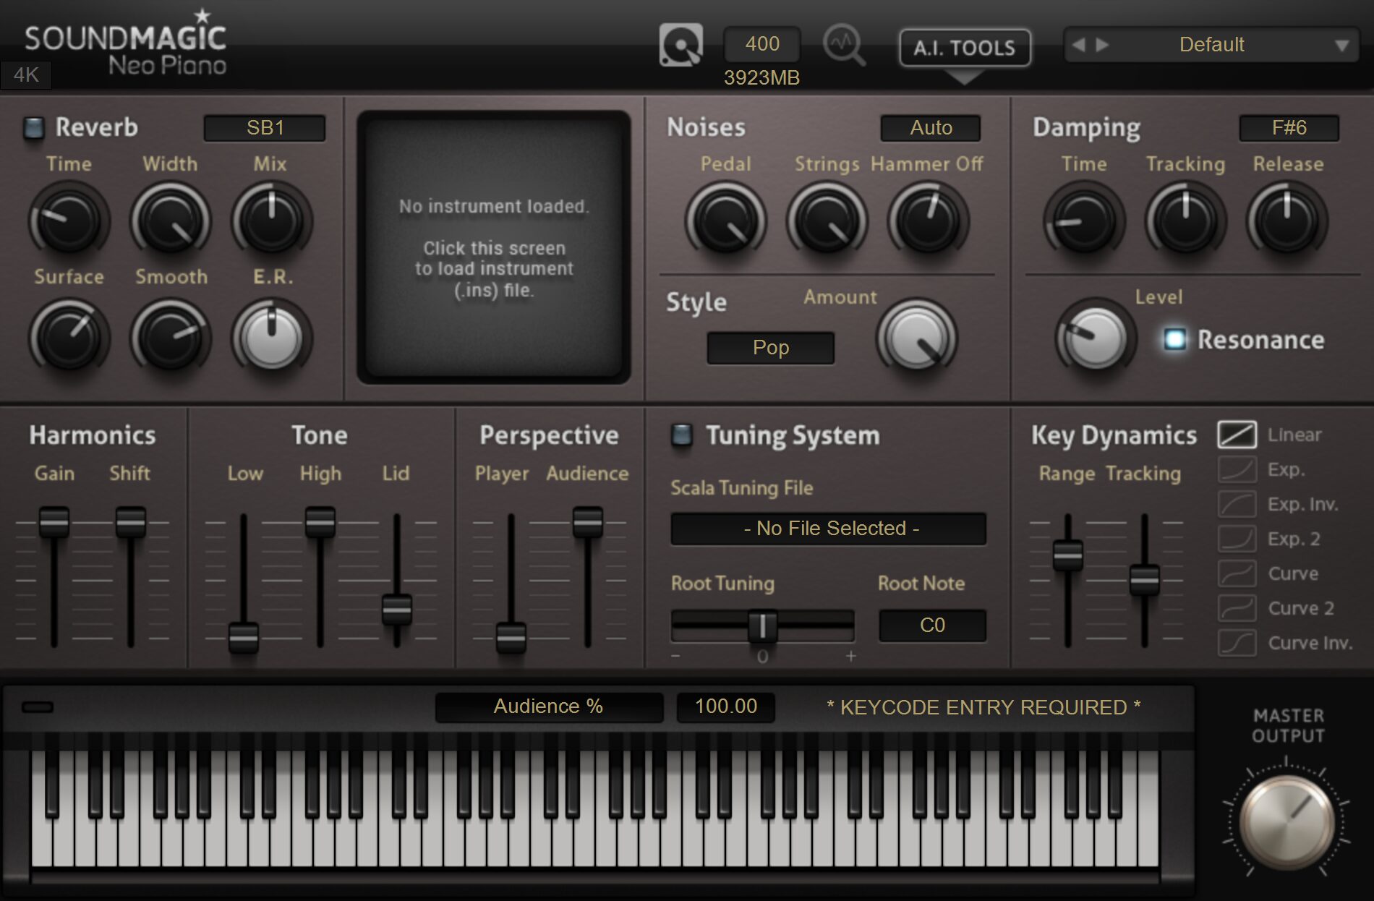Click the Damping Tracking knob
1374x901 pixels.
1185,221
